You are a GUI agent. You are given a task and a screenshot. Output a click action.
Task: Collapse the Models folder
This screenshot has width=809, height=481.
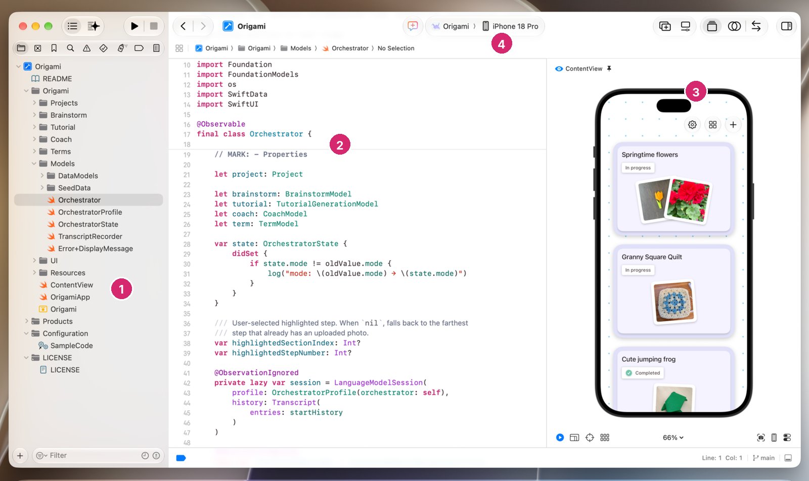34,163
